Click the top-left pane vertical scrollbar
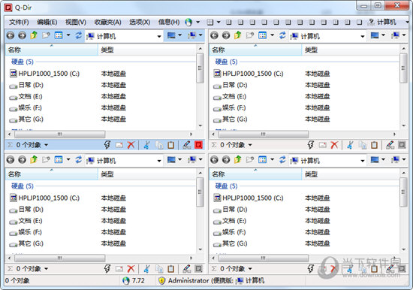This screenshot has height=290, width=413. pos(200,68)
